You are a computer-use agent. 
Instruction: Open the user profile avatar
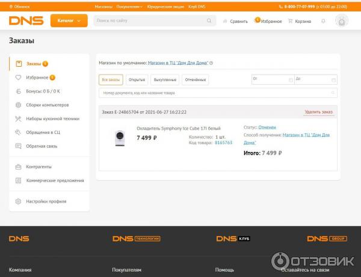[x=342, y=21]
